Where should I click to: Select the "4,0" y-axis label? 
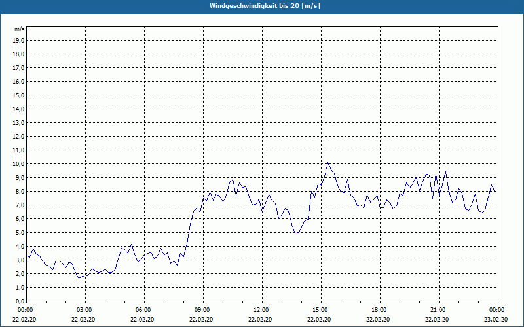tap(20, 247)
